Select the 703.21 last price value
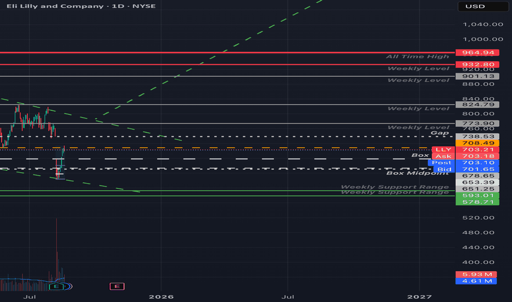This screenshot has height=302, width=512. [477, 149]
